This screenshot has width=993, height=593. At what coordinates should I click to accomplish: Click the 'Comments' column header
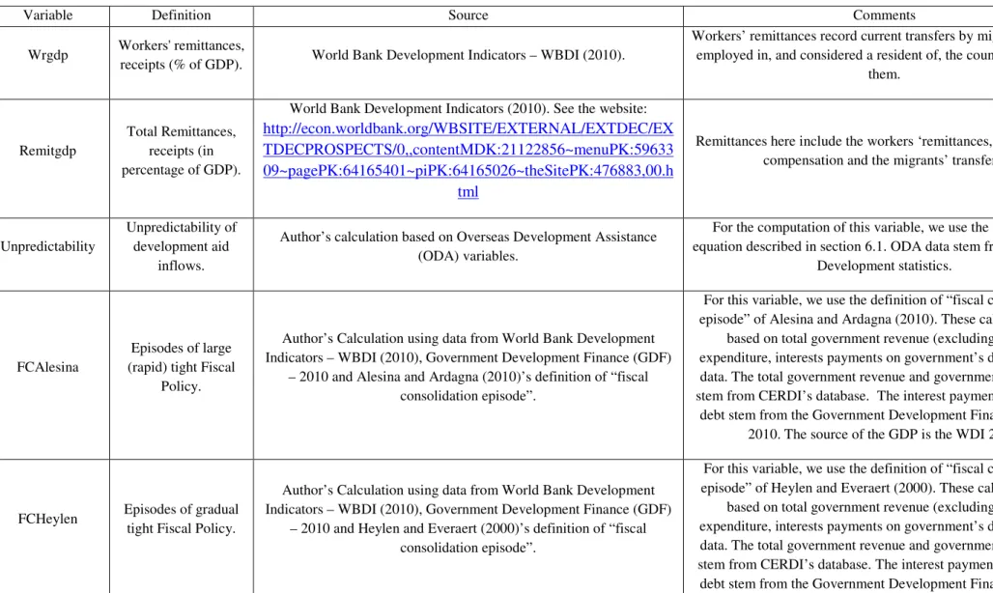[884, 15]
